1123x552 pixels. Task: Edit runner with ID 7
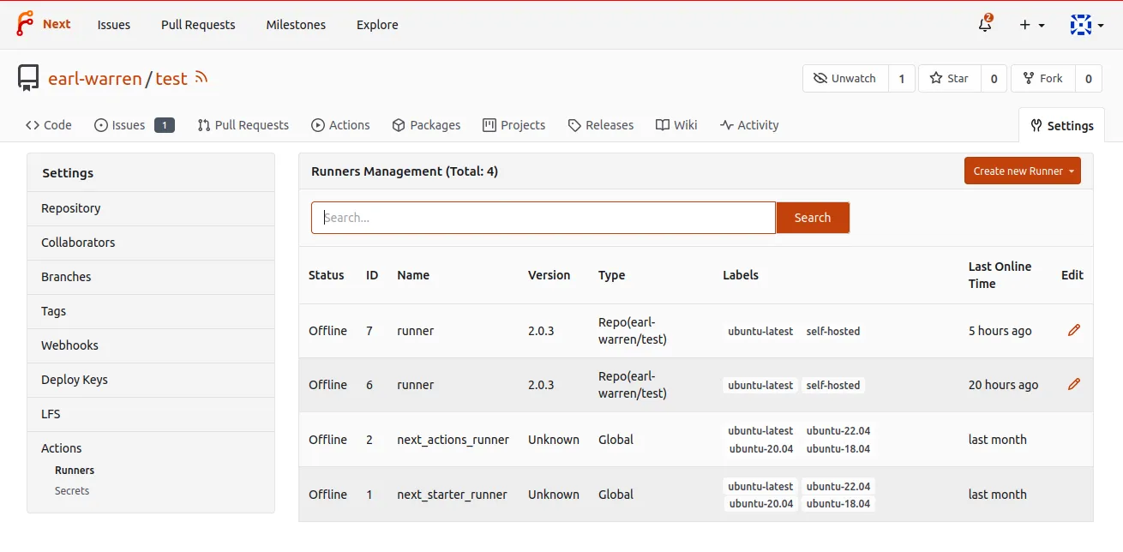pos(1073,331)
